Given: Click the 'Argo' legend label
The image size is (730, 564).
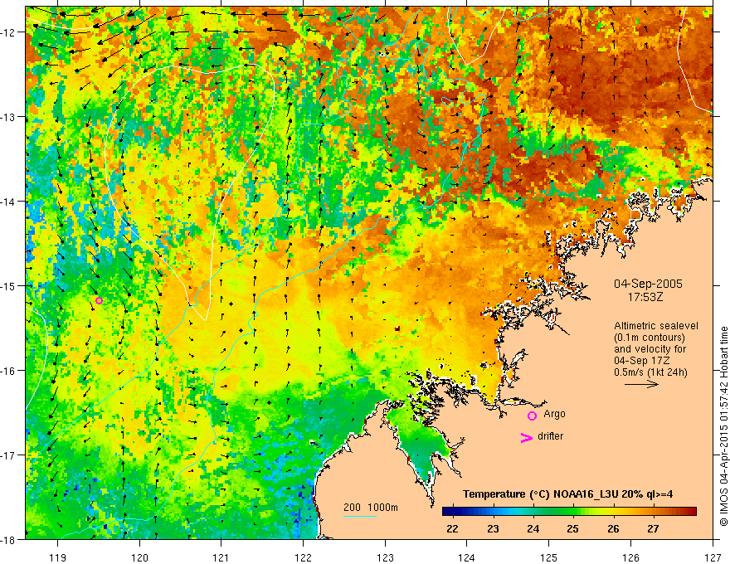Looking at the screenshot, I should click(554, 414).
